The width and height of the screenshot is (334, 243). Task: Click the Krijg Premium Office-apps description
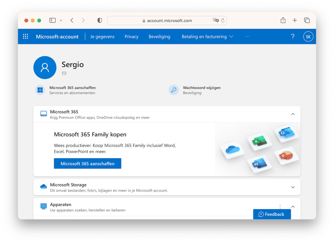(100, 118)
